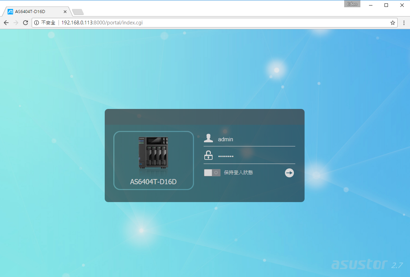
Task: Click the login arrow button
Action: coord(289,173)
